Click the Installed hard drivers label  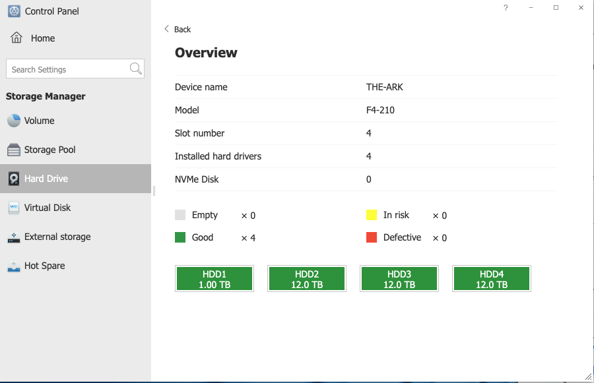(x=218, y=156)
